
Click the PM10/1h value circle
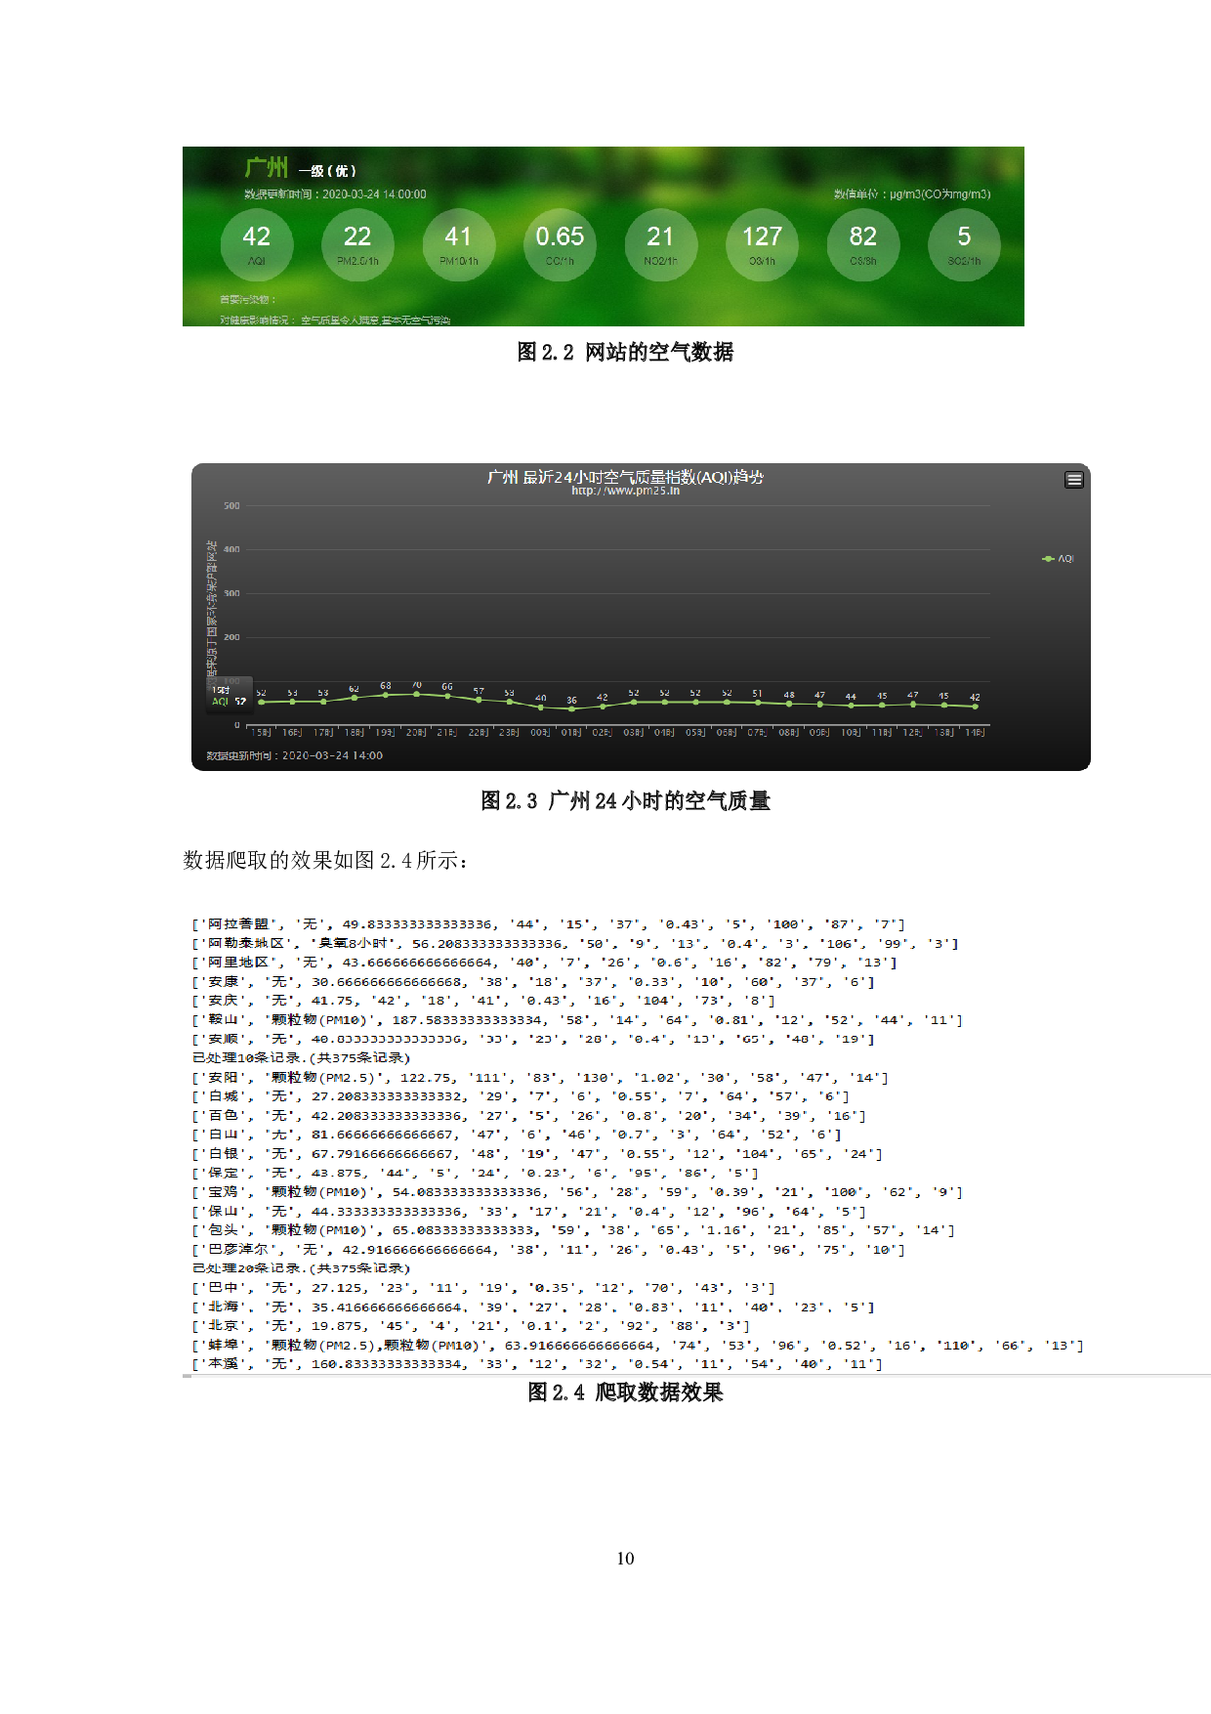click(458, 244)
